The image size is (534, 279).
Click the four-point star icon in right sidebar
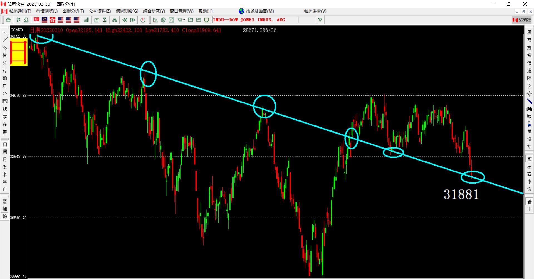[x=529, y=94]
